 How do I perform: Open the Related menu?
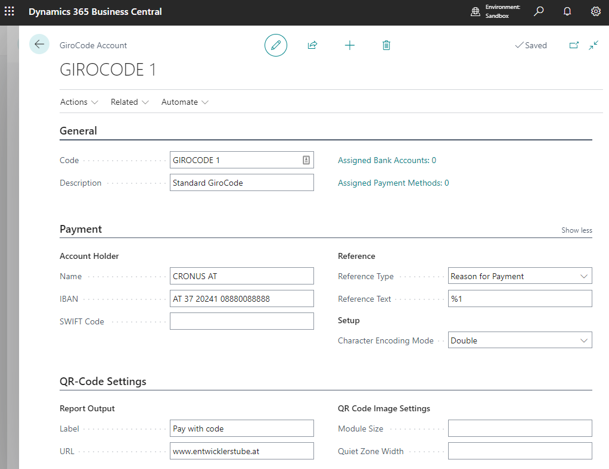129,102
